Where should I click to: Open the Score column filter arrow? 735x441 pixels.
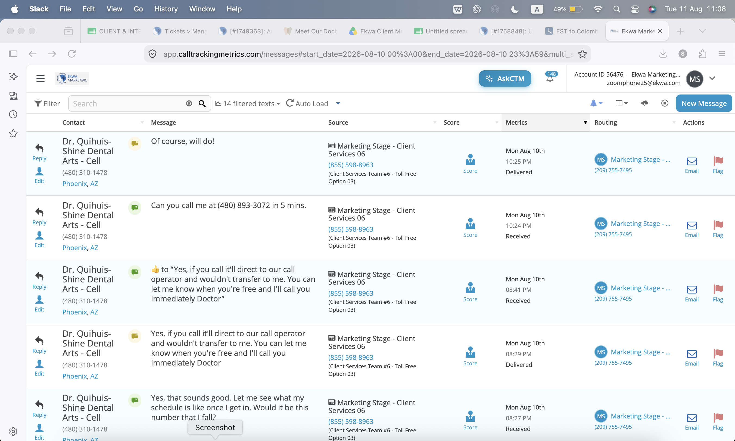point(497,122)
